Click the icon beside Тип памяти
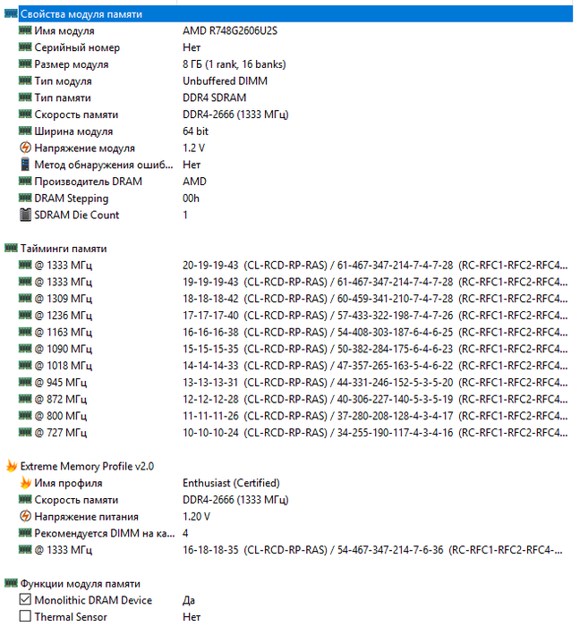The image size is (588, 626). point(25,97)
